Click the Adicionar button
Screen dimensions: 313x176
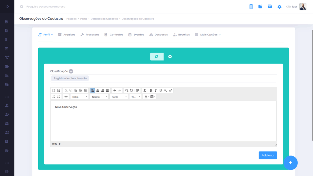coord(268,155)
